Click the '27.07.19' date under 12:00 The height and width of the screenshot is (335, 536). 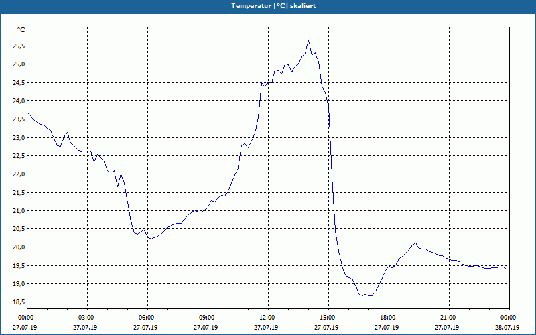(x=266, y=327)
